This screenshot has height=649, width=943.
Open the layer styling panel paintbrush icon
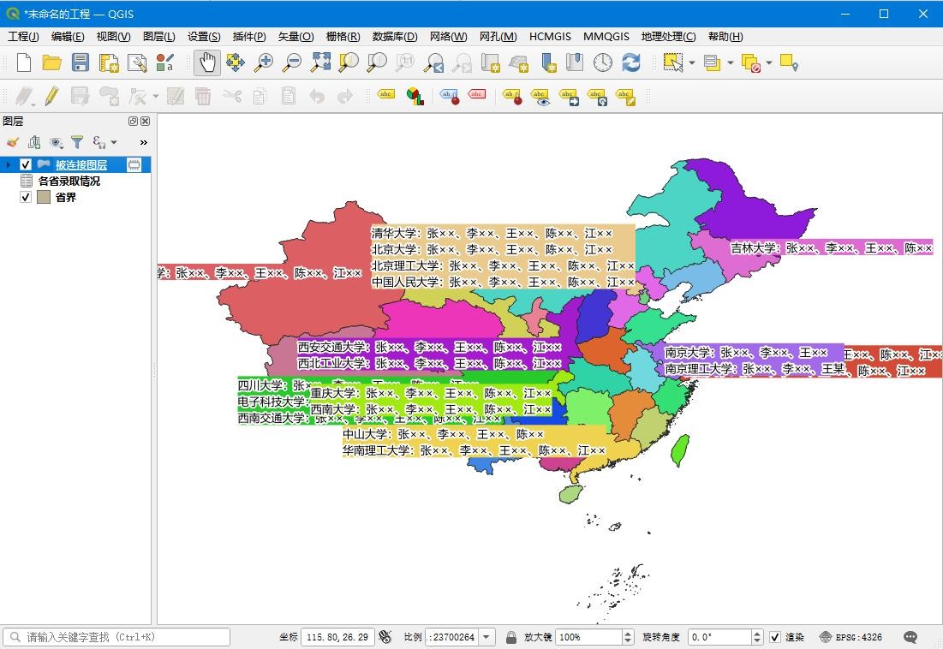(12, 142)
